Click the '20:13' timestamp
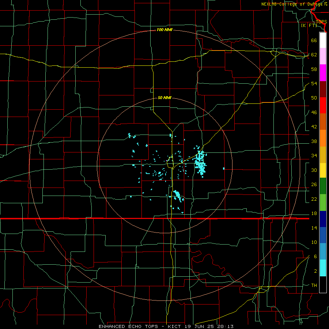Screen dimensions: 329x329 click(226, 326)
